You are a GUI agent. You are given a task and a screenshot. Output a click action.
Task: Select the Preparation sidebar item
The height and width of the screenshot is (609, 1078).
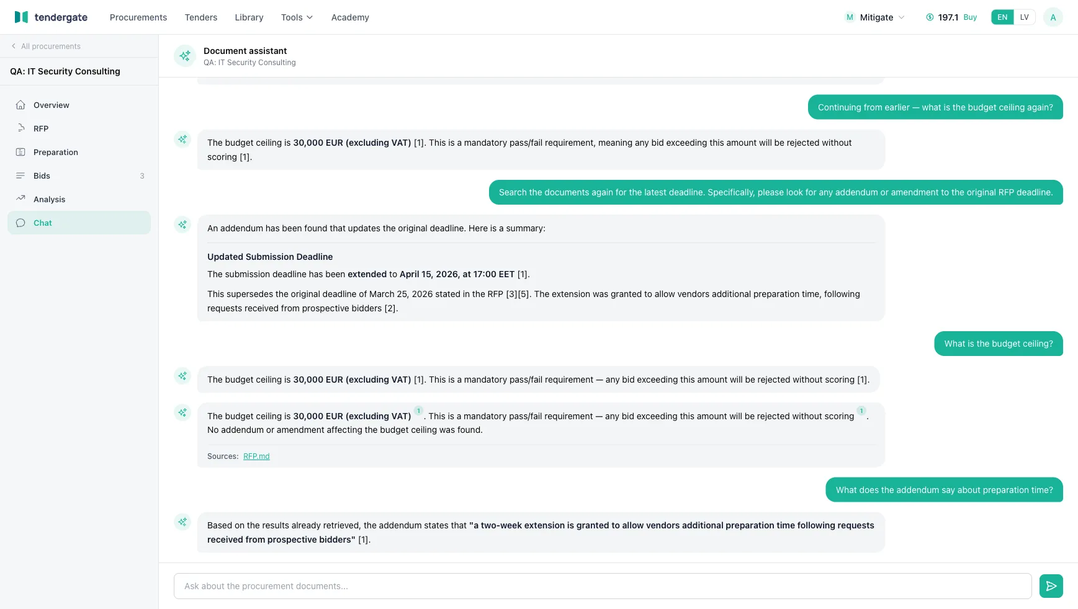click(x=79, y=152)
